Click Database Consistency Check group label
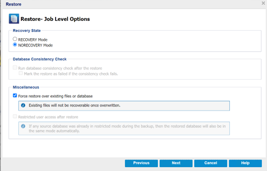The image size is (267, 171). pyautogui.click(x=40, y=59)
